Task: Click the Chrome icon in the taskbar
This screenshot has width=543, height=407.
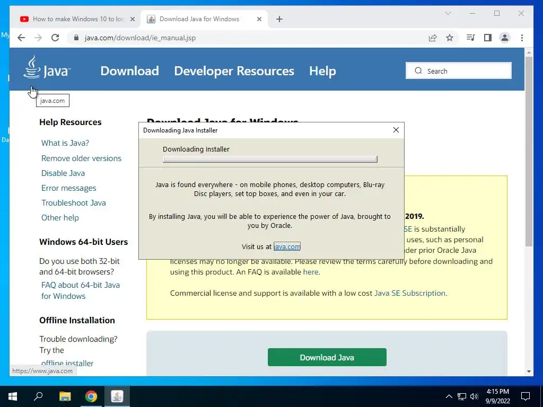Action: pos(91,396)
